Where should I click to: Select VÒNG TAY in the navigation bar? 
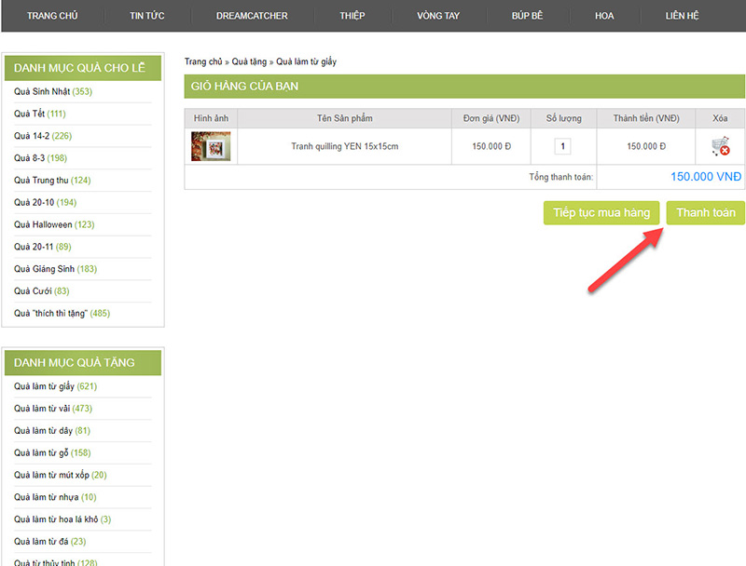click(438, 16)
